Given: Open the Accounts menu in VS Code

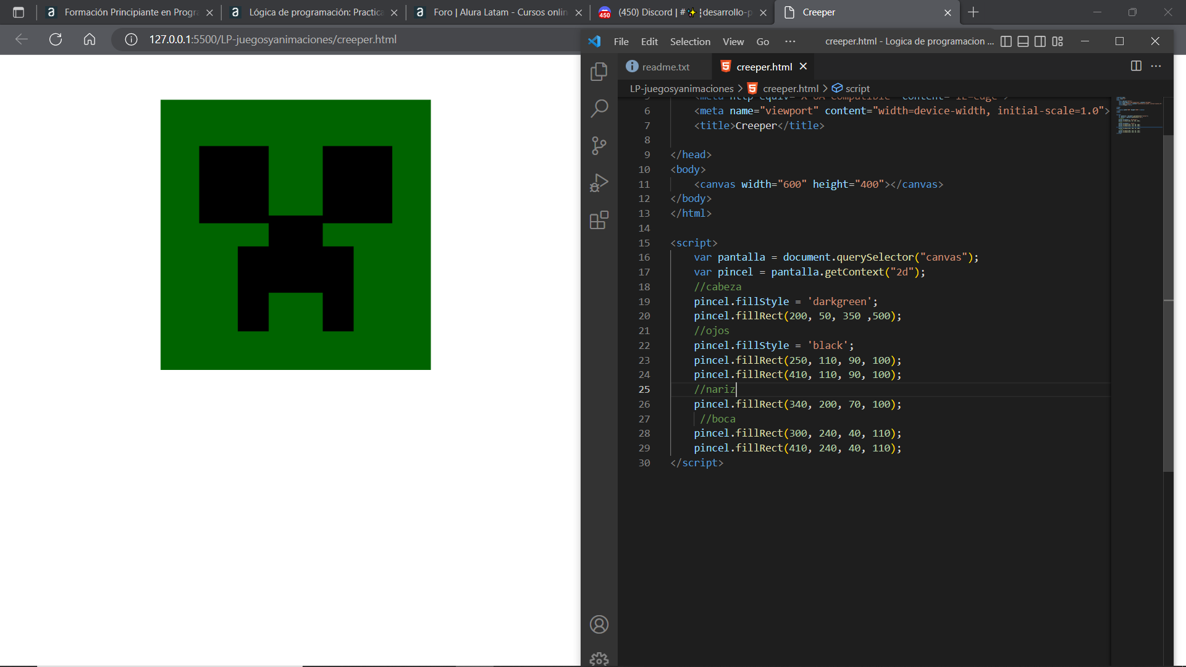Looking at the screenshot, I should coord(599,624).
